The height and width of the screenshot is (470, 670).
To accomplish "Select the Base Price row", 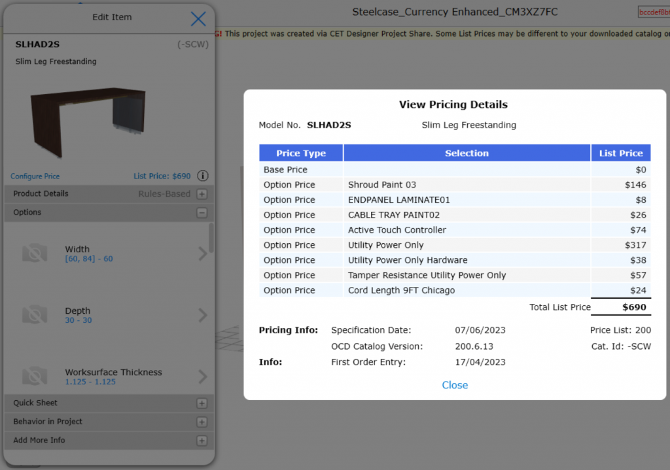I will (455, 169).
